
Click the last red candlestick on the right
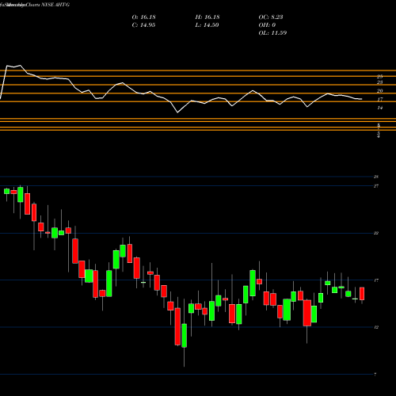(362, 294)
